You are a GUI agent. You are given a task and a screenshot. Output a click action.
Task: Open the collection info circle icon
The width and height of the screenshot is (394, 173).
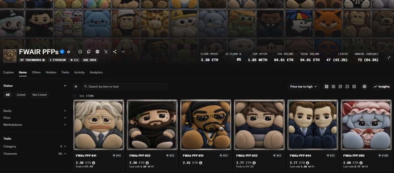80,52
